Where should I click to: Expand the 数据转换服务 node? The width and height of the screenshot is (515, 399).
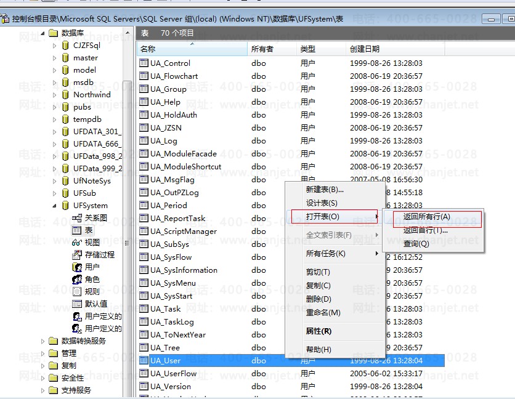[43, 341]
